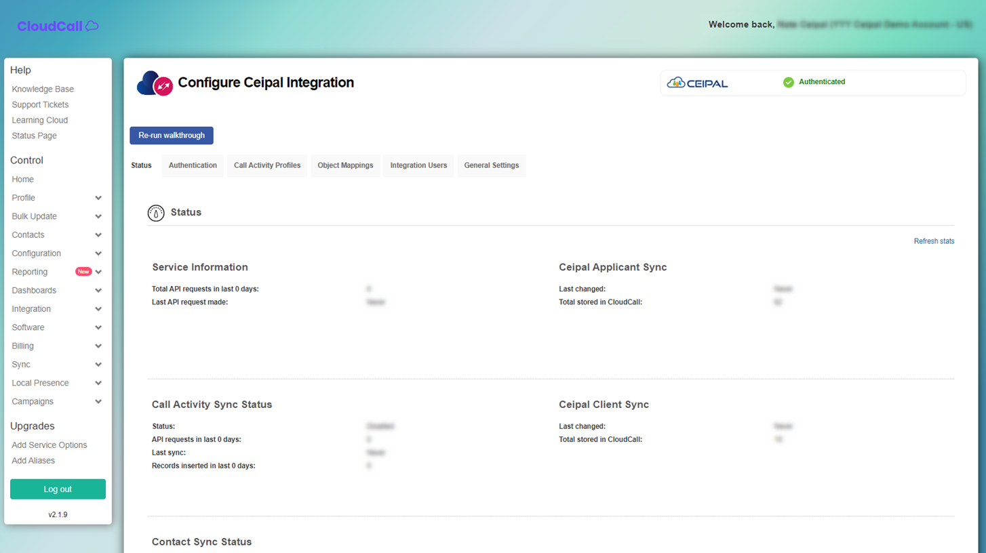Screen dimensions: 986x553
Task: Select the Sync menu item
Action: 21,365
